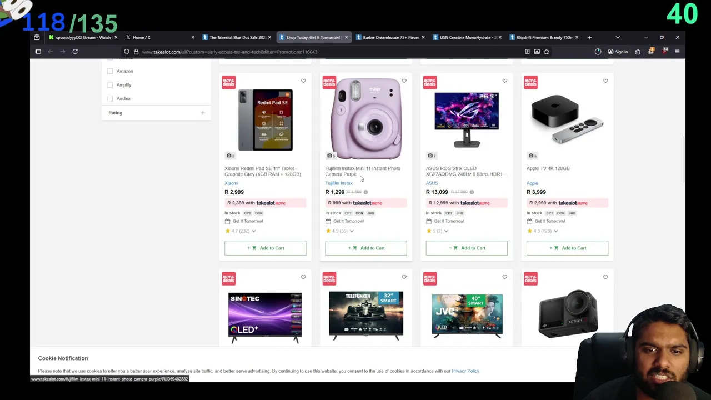Open the tracking protection shield icon

pyautogui.click(x=127, y=52)
